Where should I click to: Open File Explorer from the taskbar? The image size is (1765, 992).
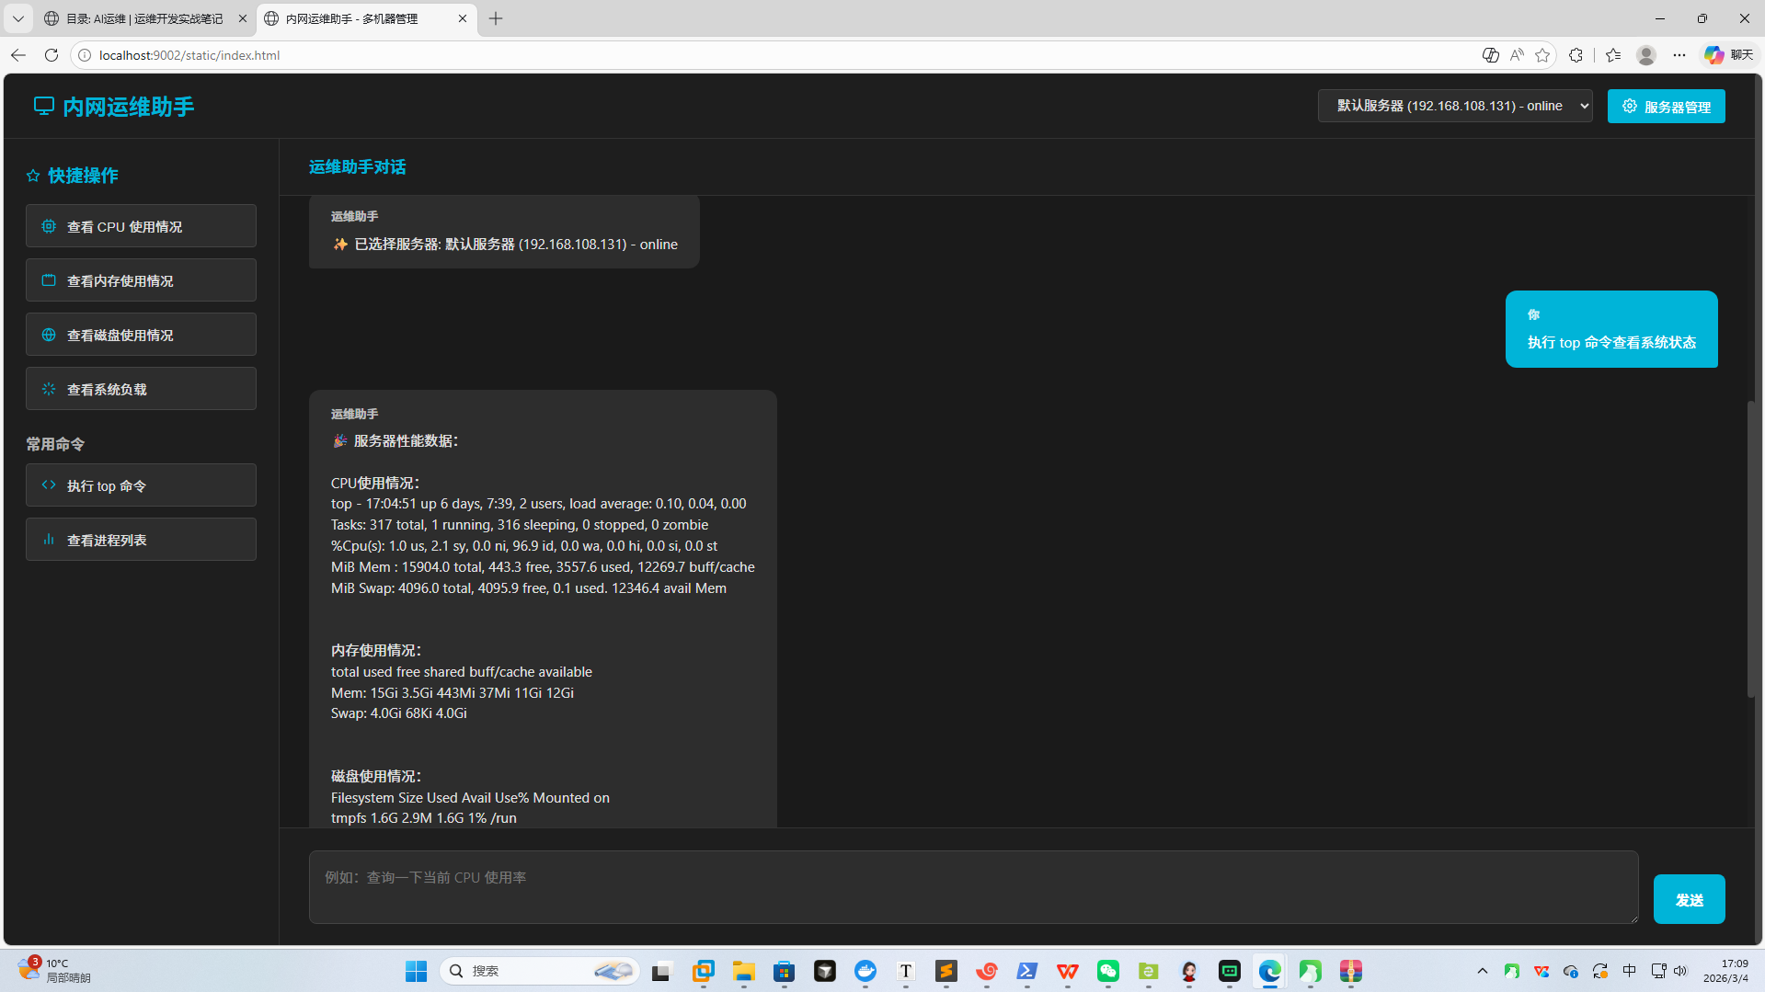(x=743, y=971)
